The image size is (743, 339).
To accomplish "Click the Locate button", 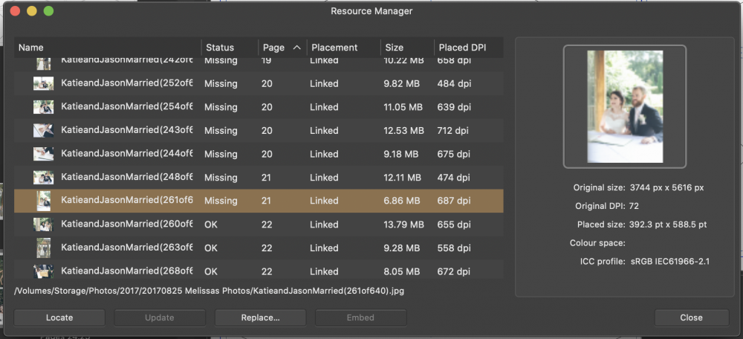I will pos(59,317).
